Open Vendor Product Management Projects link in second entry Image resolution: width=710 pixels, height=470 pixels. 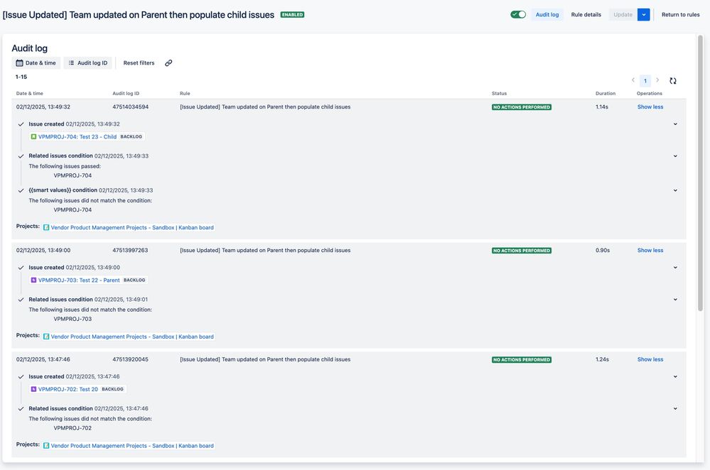tap(132, 337)
